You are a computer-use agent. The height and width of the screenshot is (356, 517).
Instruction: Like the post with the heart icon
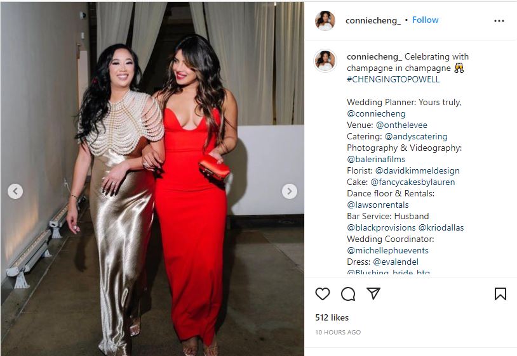point(323,294)
